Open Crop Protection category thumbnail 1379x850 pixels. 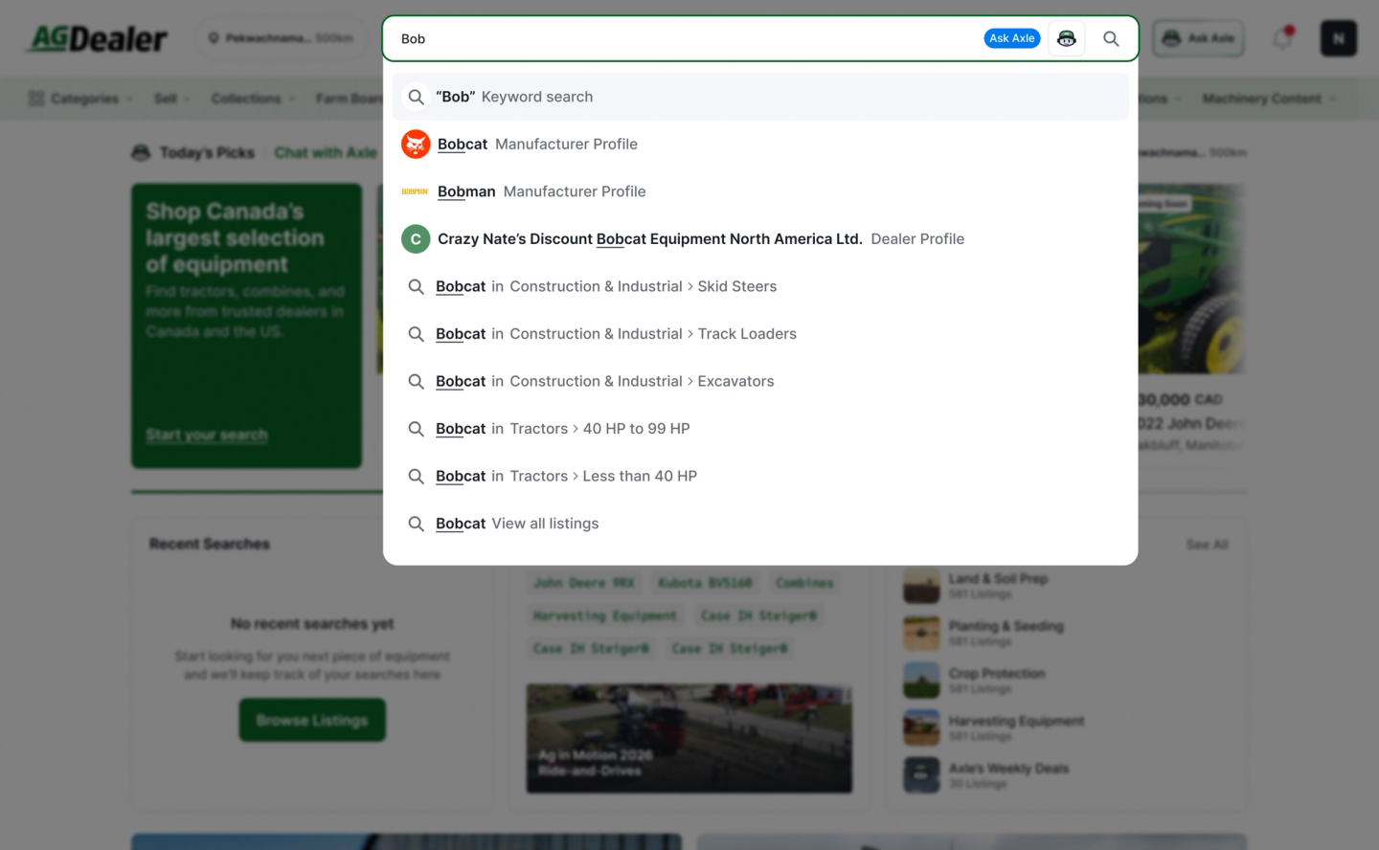click(x=921, y=681)
